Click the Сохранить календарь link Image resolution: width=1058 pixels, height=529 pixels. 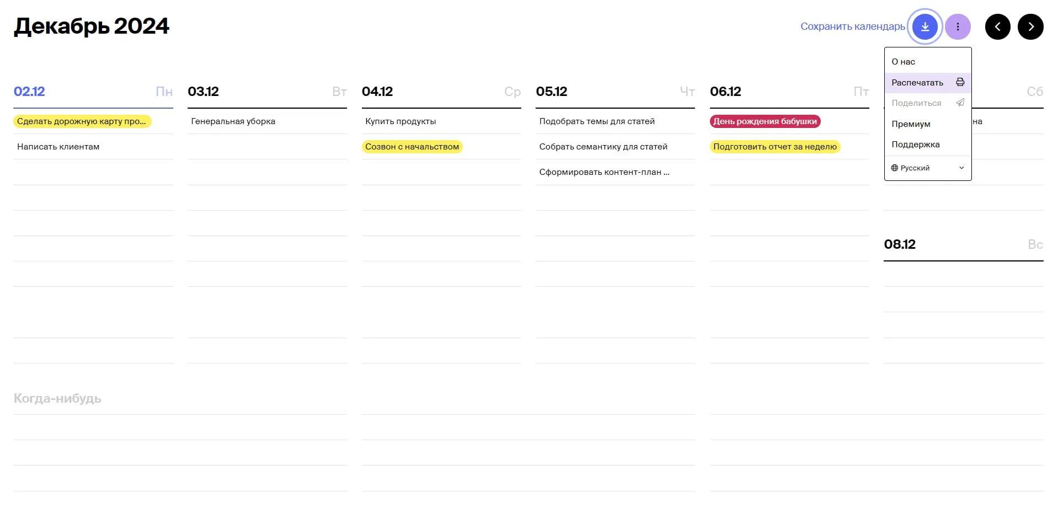tap(852, 26)
